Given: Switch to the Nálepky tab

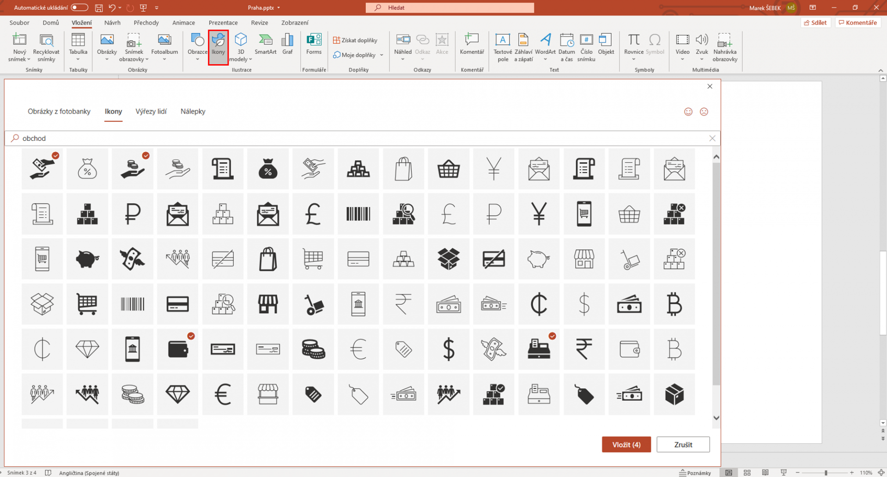Looking at the screenshot, I should [193, 111].
